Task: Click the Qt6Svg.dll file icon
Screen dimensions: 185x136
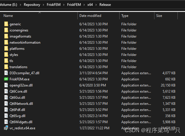Action: point(6,116)
